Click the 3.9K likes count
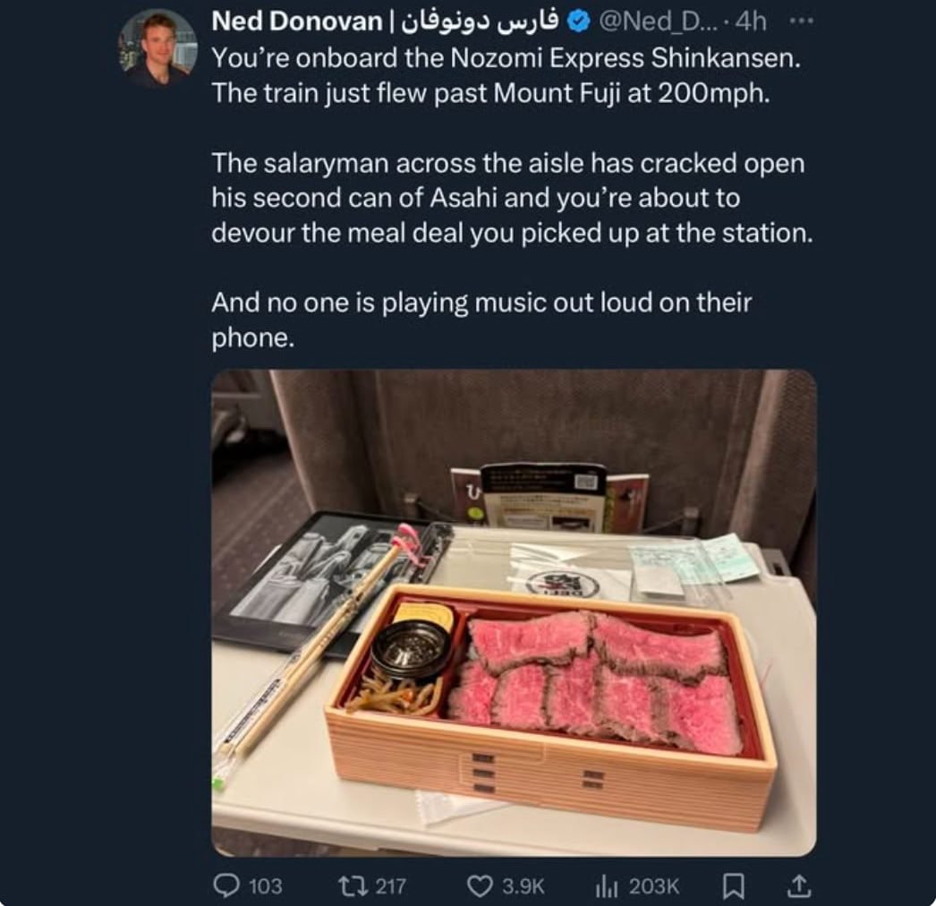The width and height of the screenshot is (936, 906). pos(523,886)
